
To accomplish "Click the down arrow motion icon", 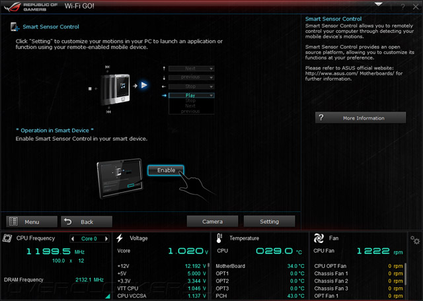I will point(164,78).
